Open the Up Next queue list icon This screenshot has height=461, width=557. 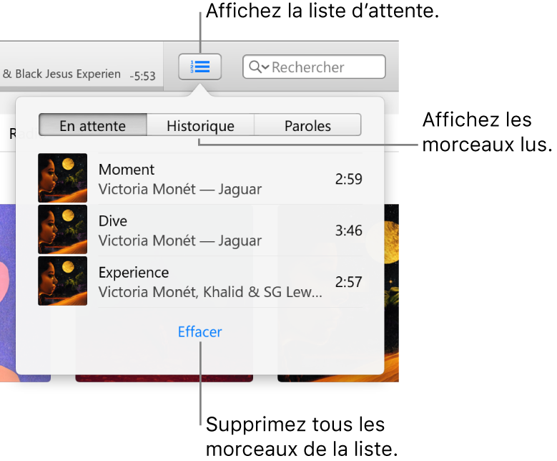pos(200,67)
